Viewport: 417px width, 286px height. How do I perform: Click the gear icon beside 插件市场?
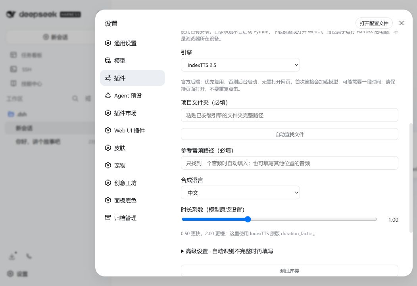[x=108, y=113]
